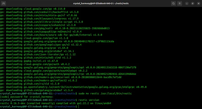Click the modern-go/reflect2 v1.0.2 line
Viewport: 202px width, 109px height.
38,80
